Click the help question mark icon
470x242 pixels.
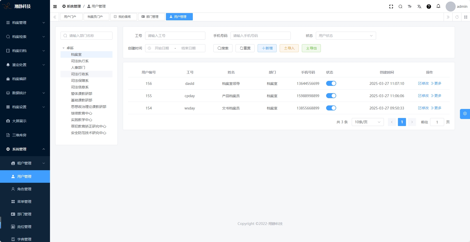tap(429, 7)
